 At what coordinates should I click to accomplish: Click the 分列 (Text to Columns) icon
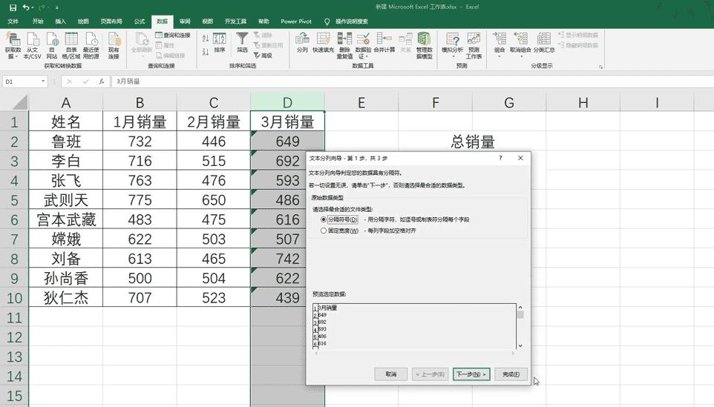pos(302,42)
